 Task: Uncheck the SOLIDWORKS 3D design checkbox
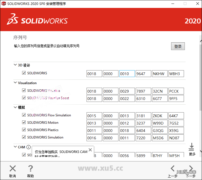click(x=24, y=73)
